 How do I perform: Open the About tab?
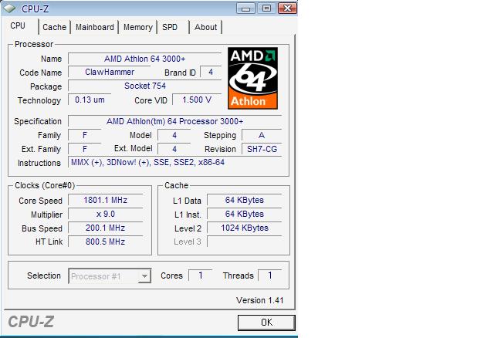(x=205, y=28)
